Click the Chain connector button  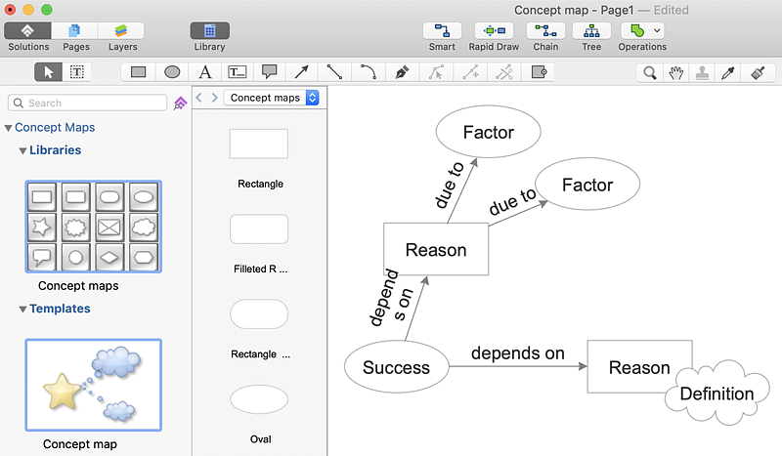point(545,31)
